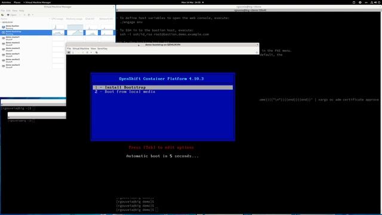The width and height of the screenshot is (382, 215).
Task: Click the en keyboard layout indicator
Action: point(366,2)
